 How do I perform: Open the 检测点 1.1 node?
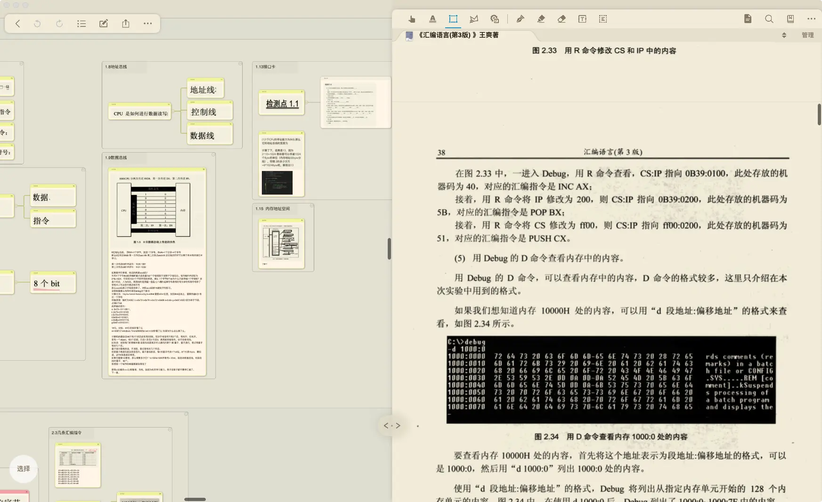tap(282, 103)
